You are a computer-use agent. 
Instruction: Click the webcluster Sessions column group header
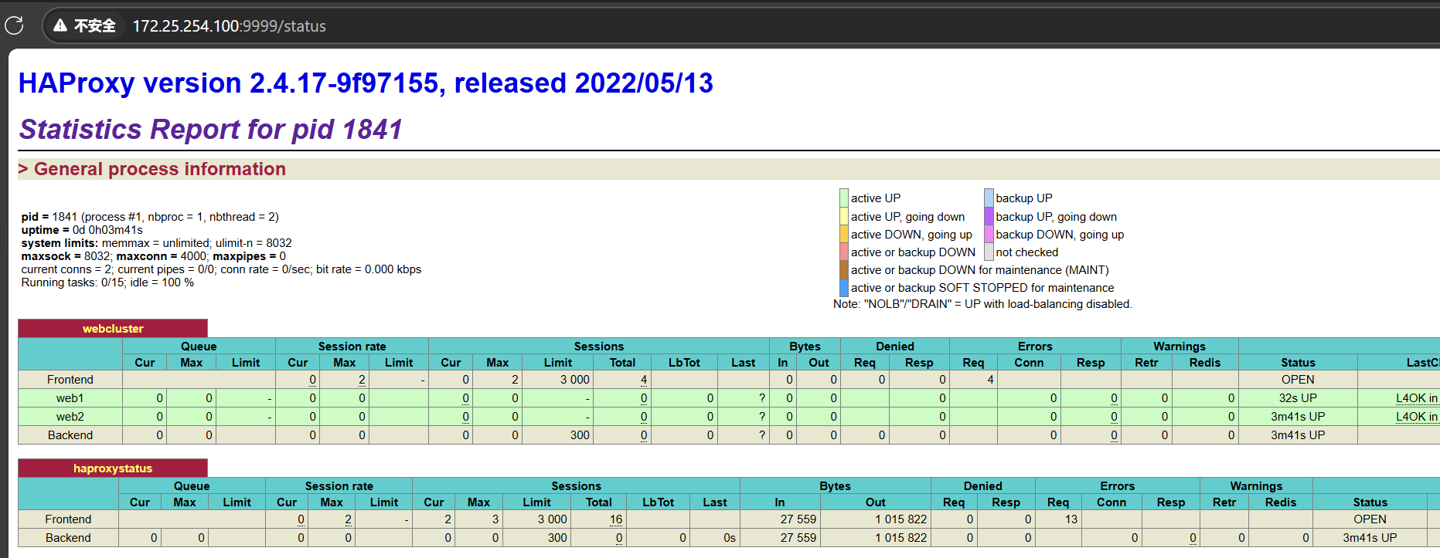(598, 347)
